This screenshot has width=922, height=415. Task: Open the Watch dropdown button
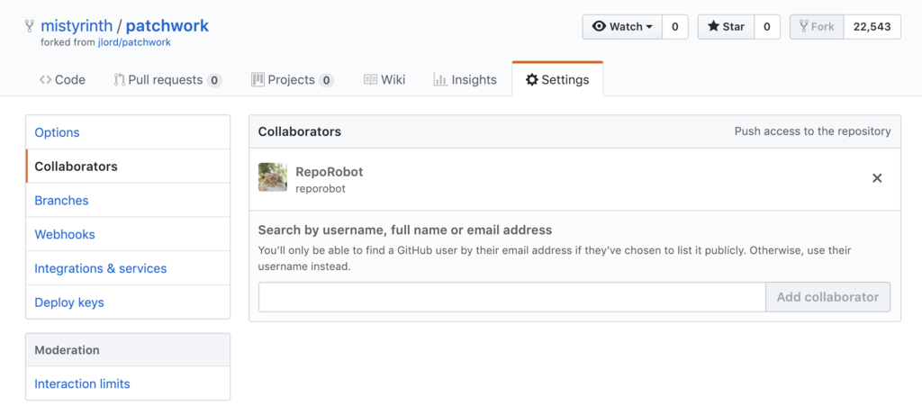pyautogui.click(x=622, y=27)
